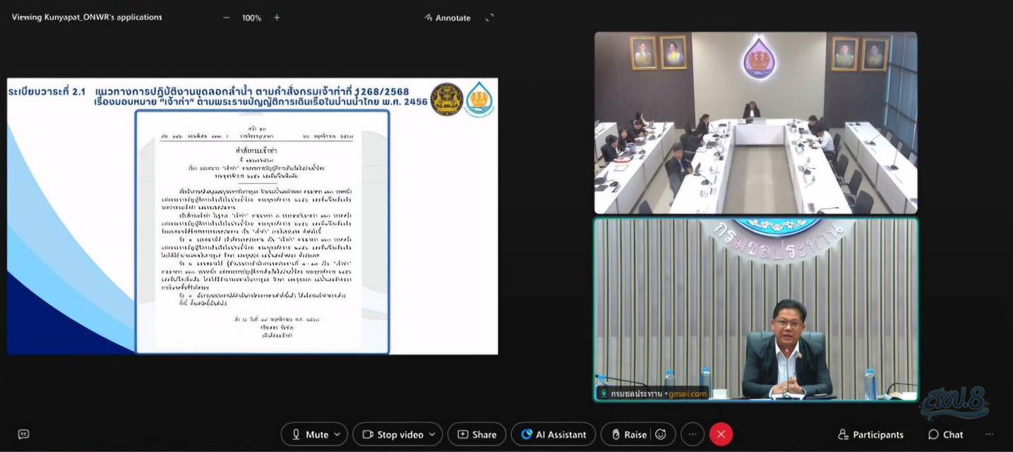The height and width of the screenshot is (452, 1013).
Task: Click the Share button
Action: [476, 434]
